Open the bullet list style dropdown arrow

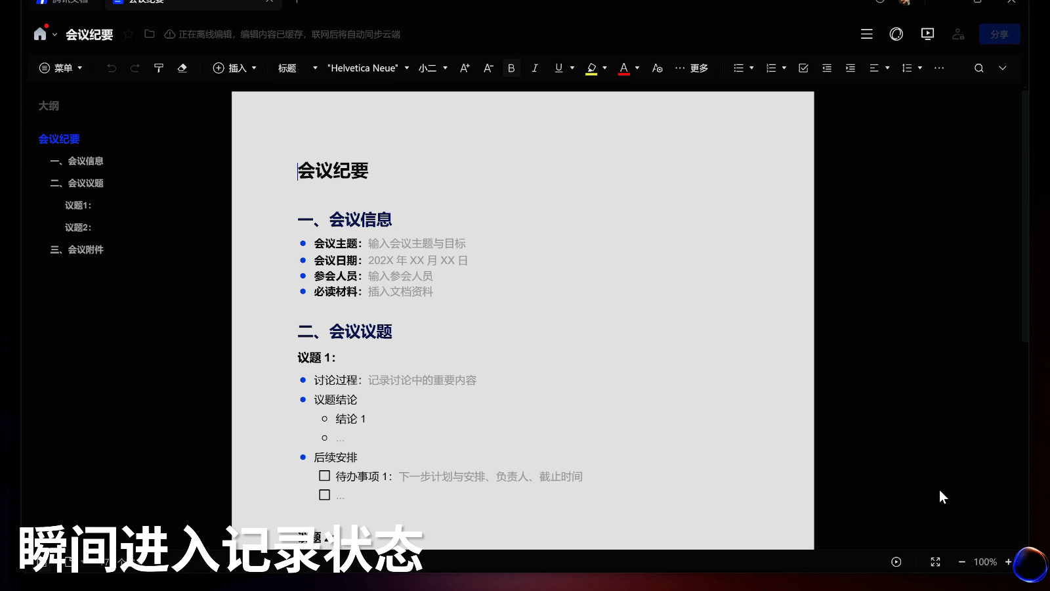[x=751, y=68]
